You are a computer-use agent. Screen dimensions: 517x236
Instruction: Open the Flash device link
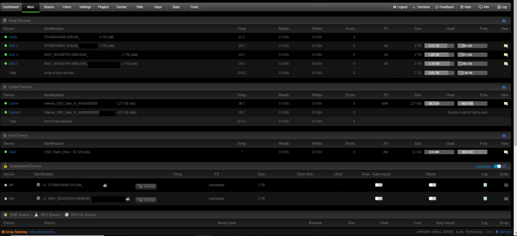click(x=13, y=152)
